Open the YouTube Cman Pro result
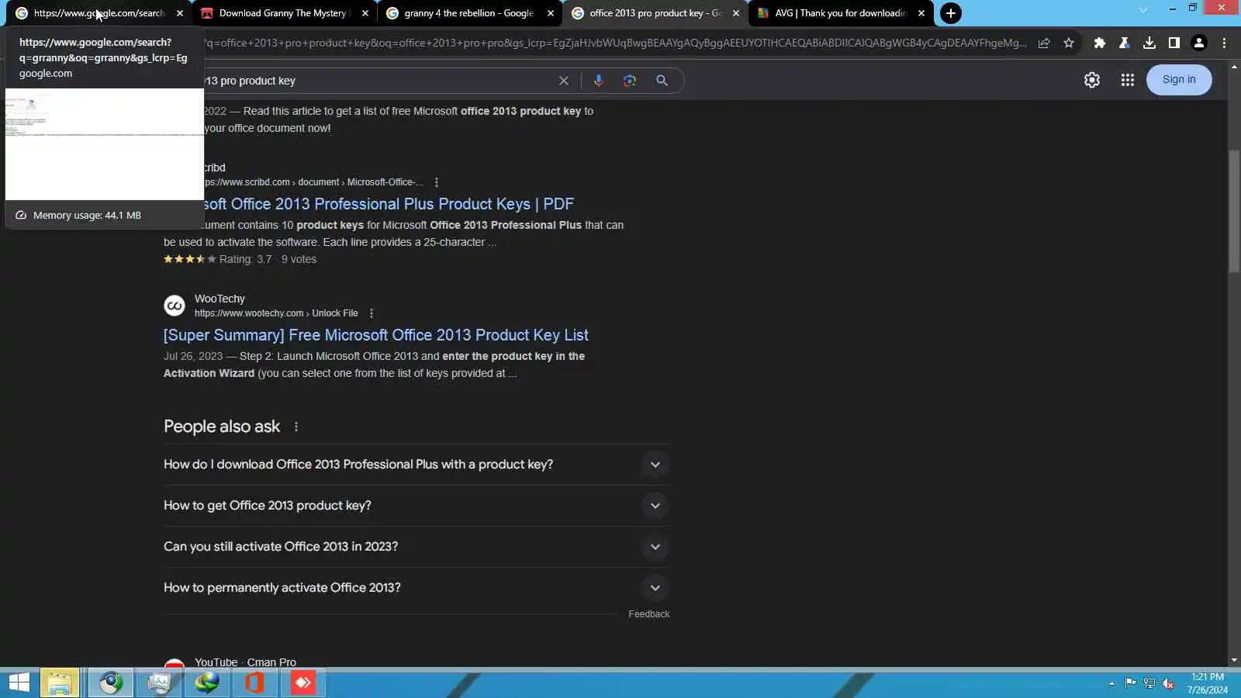The height and width of the screenshot is (698, 1241). click(x=245, y=663)
